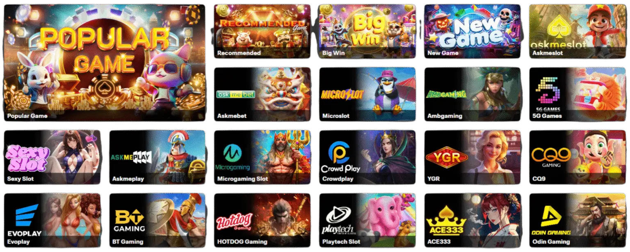Open the CQ9 Gaming tile
Viewport: 630px width, 252px height.
click(x=577, y=157)
